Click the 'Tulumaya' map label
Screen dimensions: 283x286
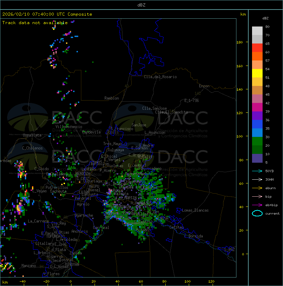pos(116,150)
